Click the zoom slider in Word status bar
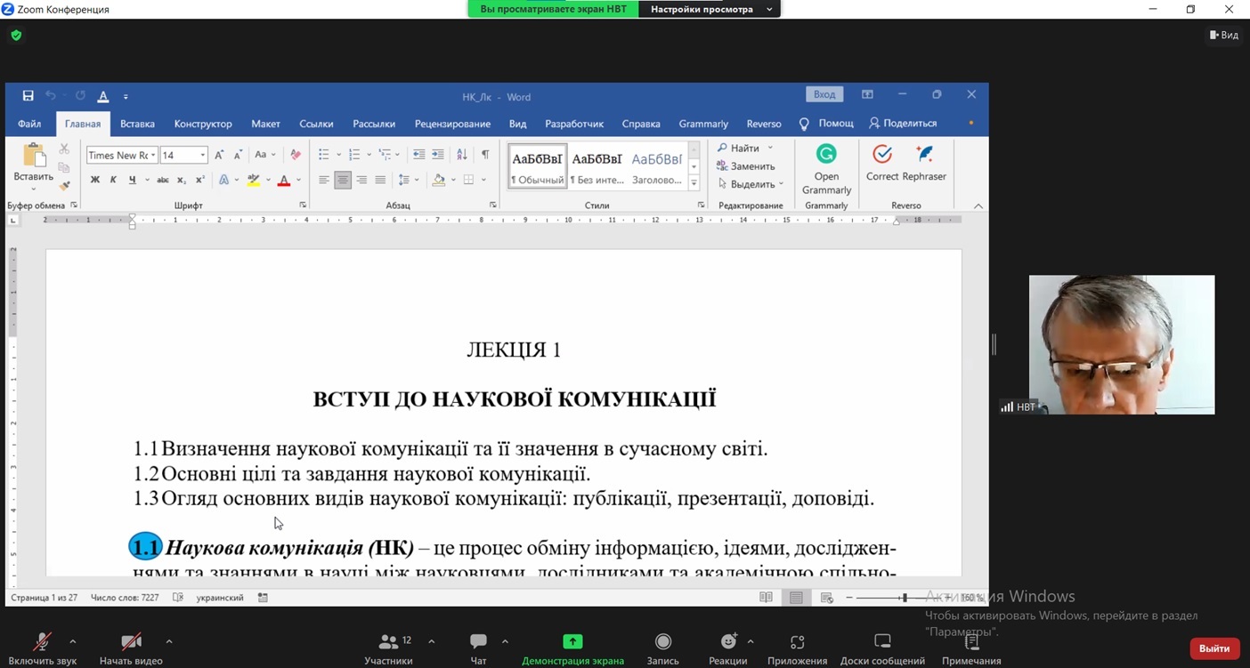Image resolution: width=1250 pixels, height=668 pixels. (x=904, y=598)
